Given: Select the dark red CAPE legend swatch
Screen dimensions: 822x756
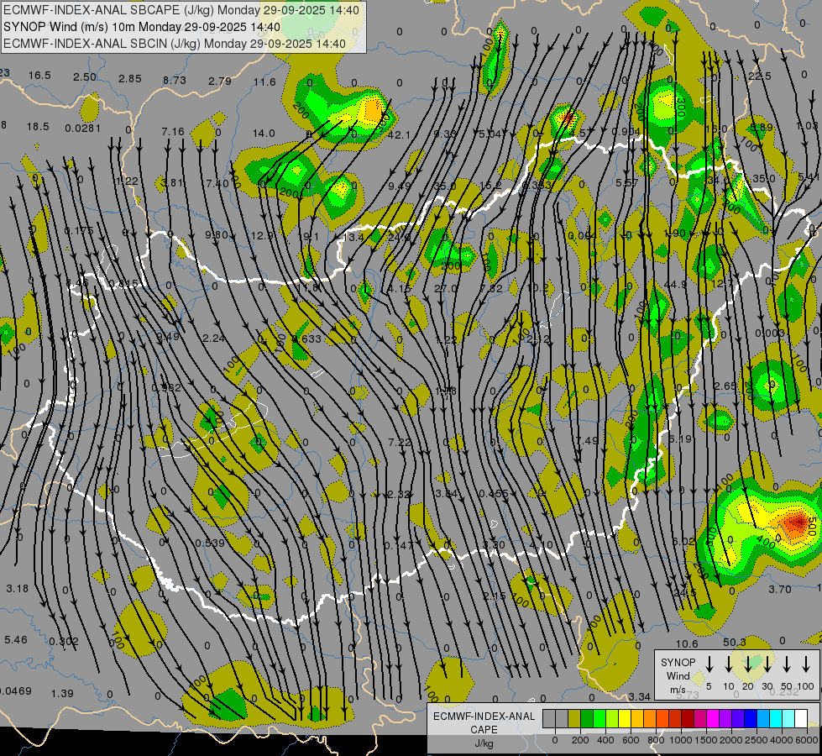Looking at the screenshot, I should (688, 718).
